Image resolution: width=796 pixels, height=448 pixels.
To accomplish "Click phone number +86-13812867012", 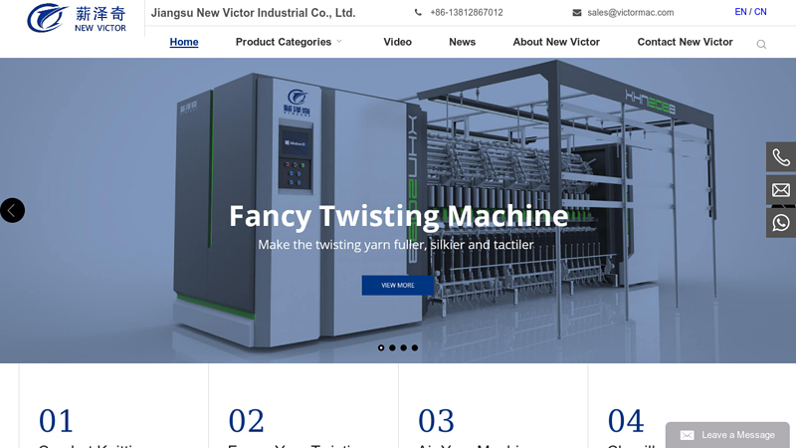I will click(x=467, y=13).
